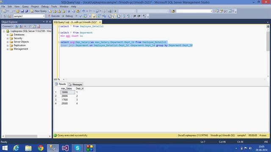Click the query editor vertical scrollbar
Image resolution: width=271 pixels, height=152 pixels.
click(x=268, y=41)
